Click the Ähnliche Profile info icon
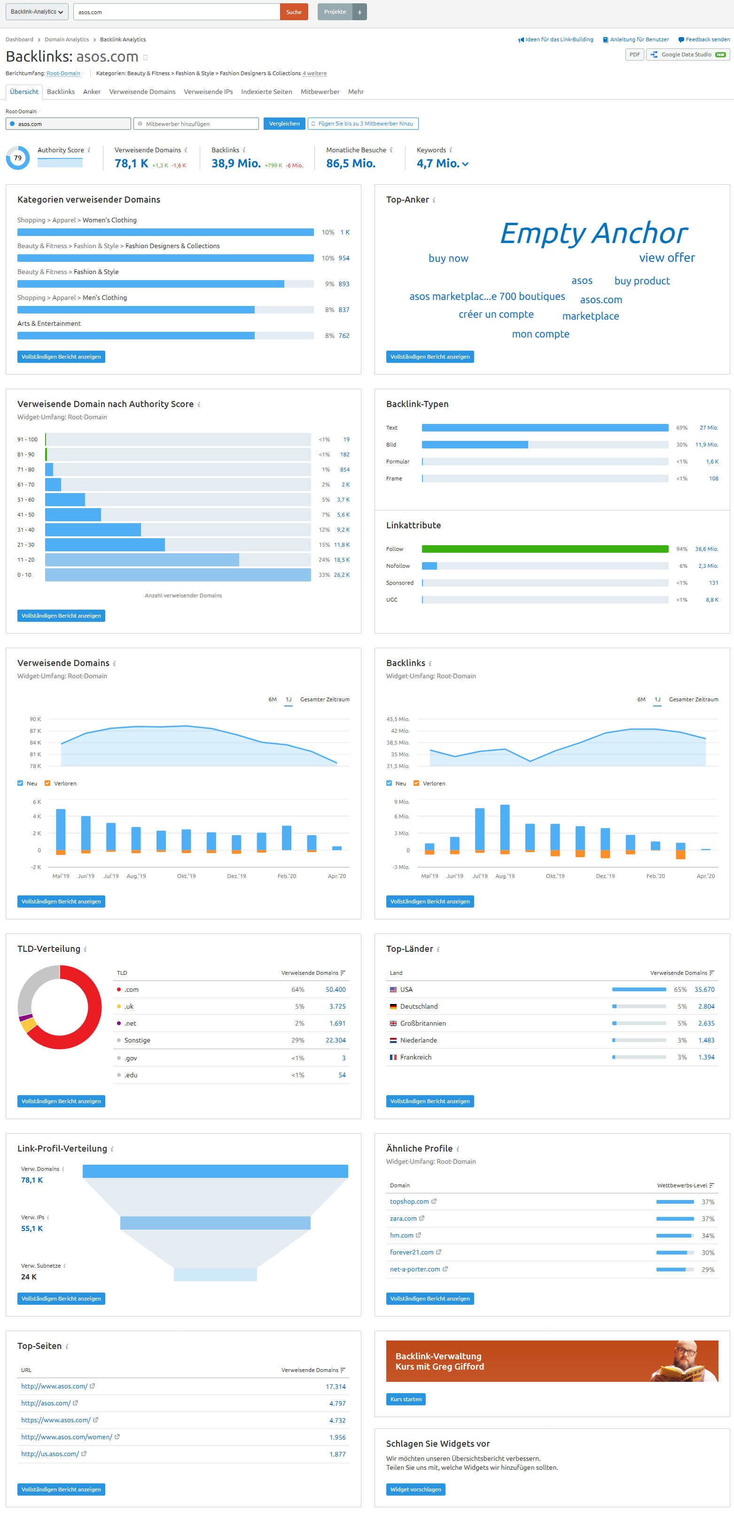Viewport: 734px width, 1513px height. pyautogui.click(x=457, y=1149)
